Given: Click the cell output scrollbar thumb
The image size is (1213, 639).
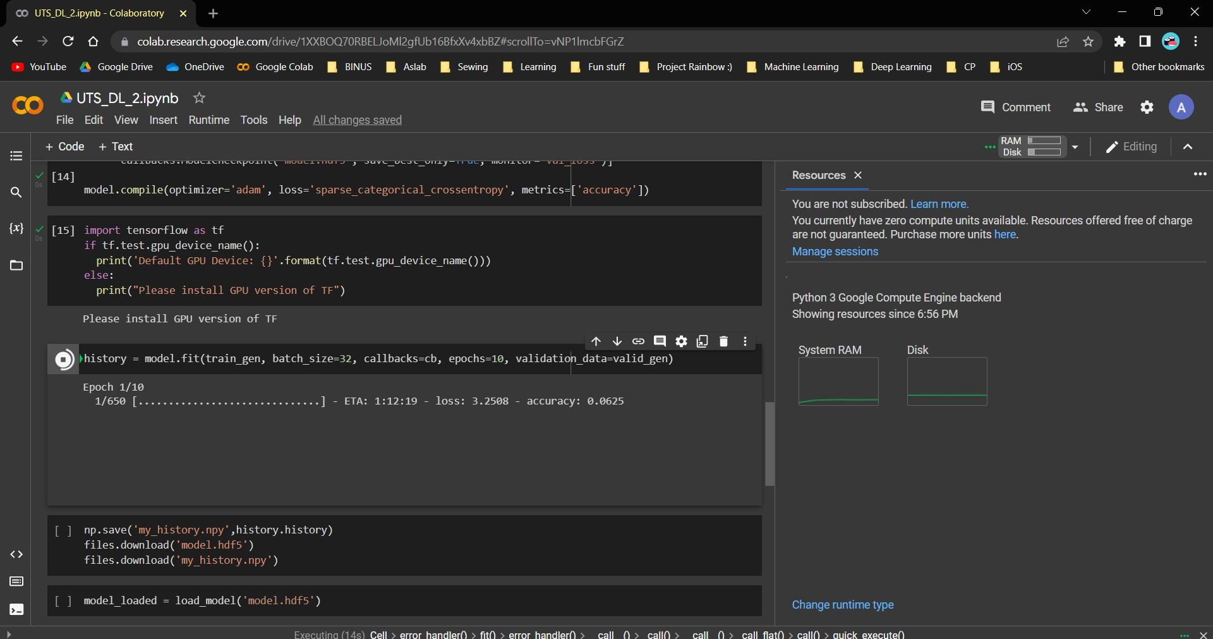Looking at the screenshot, I should (x=769, y=444).
